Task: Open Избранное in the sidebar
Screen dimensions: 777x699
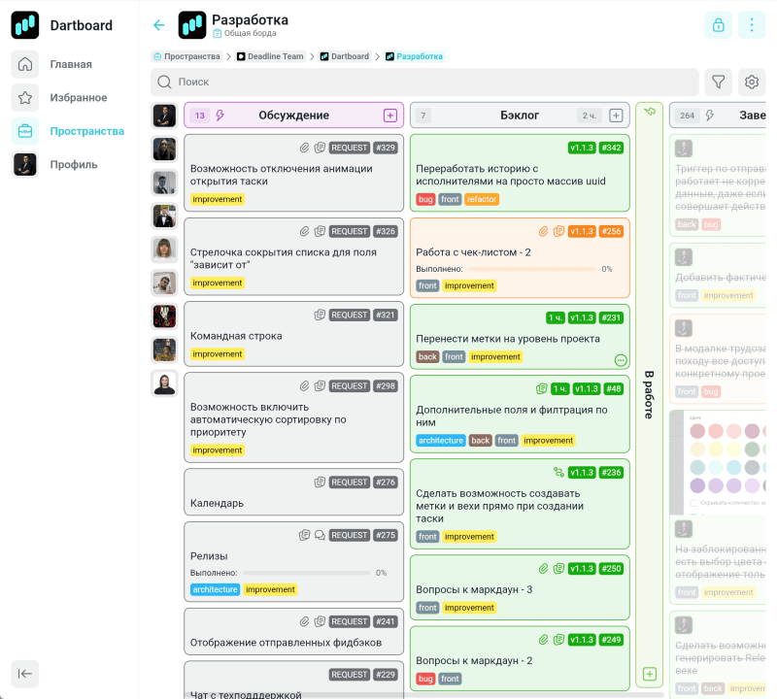Action: click(x=78, y=98)
